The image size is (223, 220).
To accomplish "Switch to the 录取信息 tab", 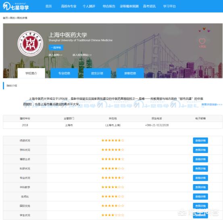I will pyautogui.click(x=130, y=73).
